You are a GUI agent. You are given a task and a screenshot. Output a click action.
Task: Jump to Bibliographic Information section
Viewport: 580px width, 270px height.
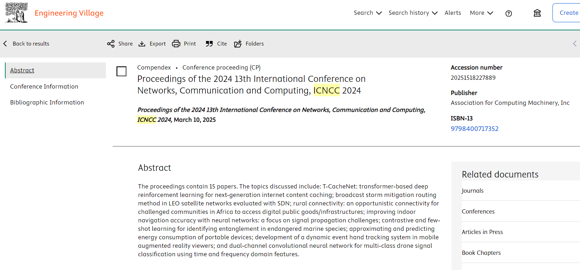pyautogui.click(x=47, y=102)
